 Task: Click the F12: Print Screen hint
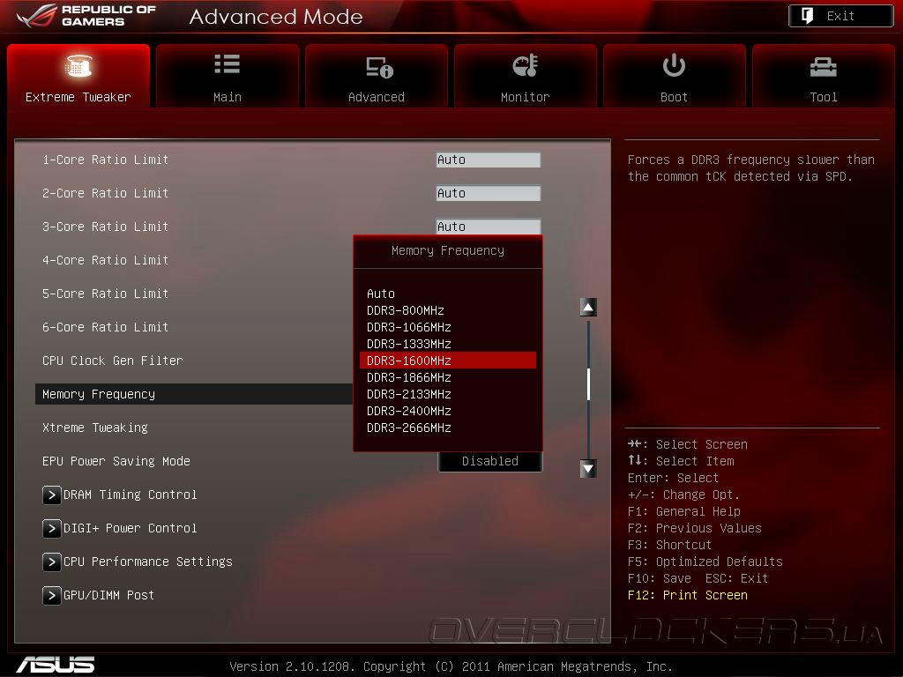(688, 595)
